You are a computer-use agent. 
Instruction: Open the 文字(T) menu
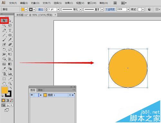[46, 3]
